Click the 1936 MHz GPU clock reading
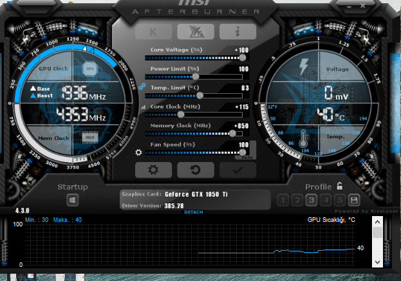This screenshot has height=281, width=401. (x=84, y=93)
